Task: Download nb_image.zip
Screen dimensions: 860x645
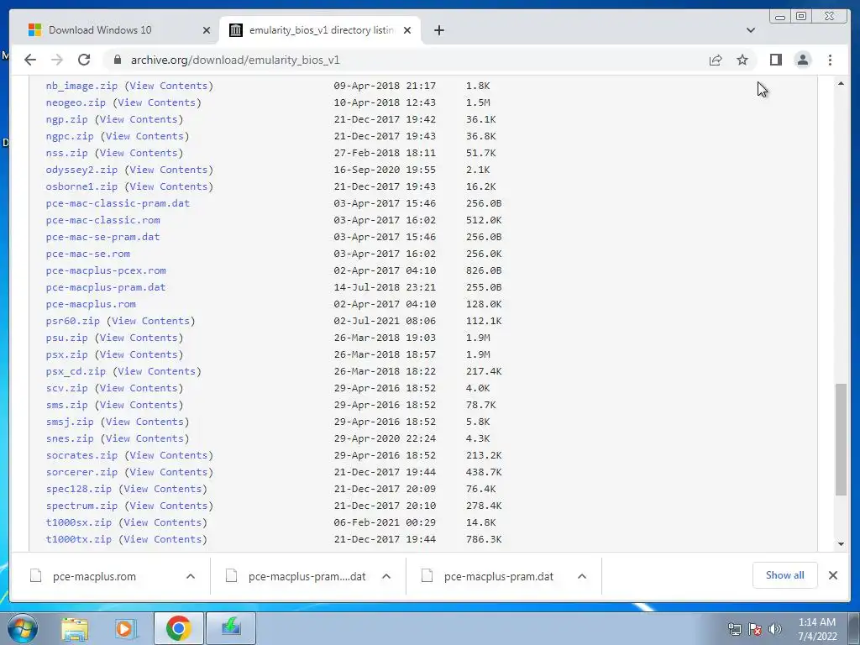Action: click(81, 86)
